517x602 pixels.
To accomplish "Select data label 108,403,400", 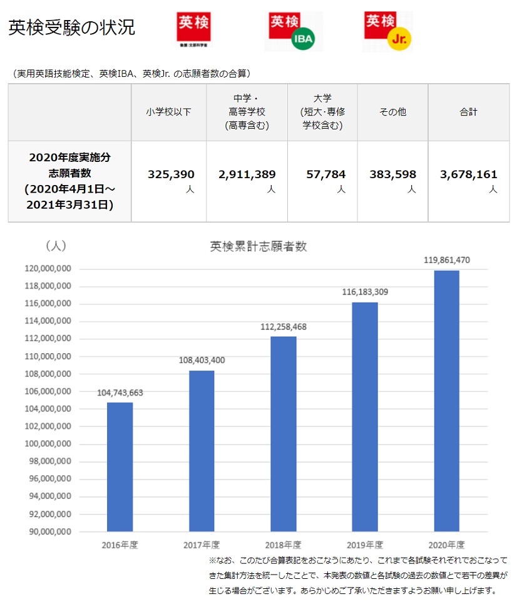I will [x=202, y=360].
